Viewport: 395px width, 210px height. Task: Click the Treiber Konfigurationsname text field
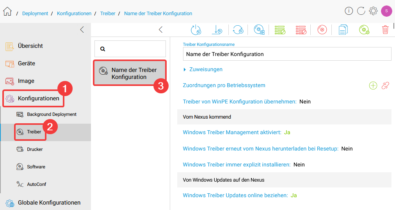pyautogui.click(x=287, y=54)
